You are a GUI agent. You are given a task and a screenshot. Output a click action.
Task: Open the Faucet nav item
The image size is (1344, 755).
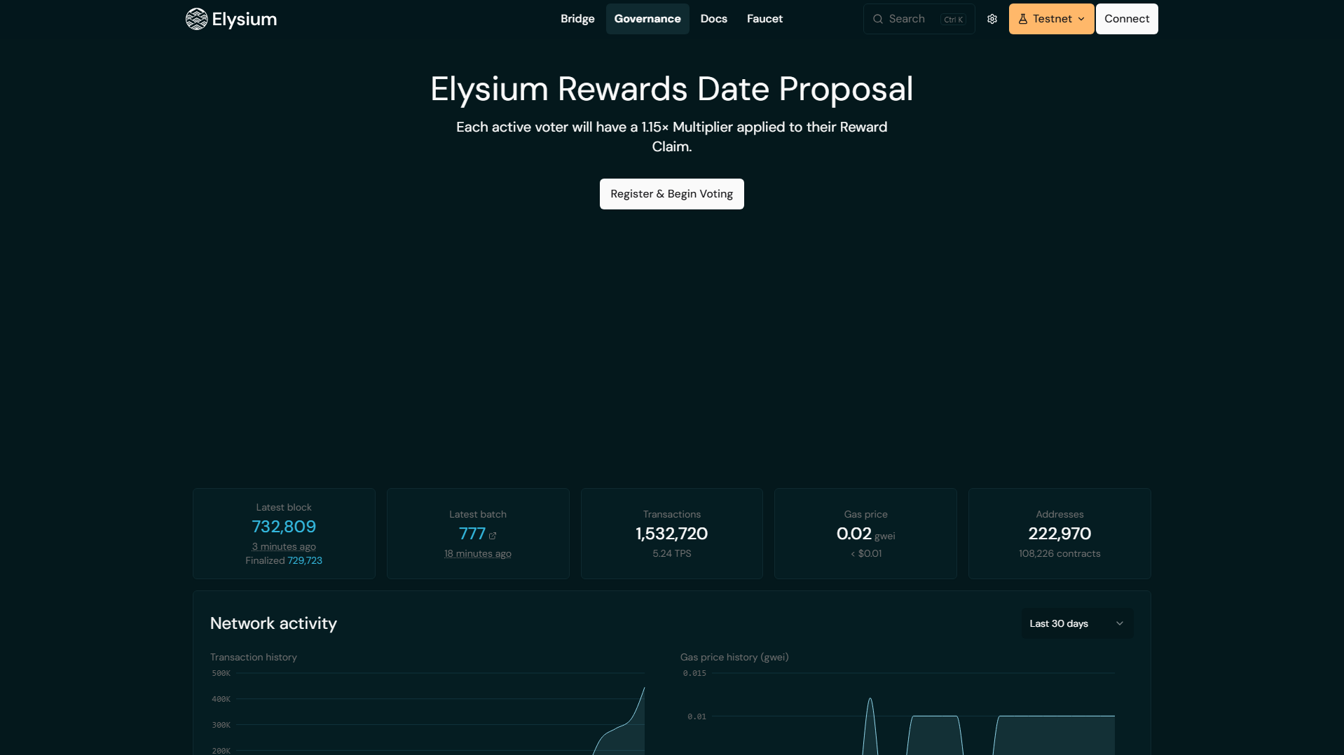coord(764,19)
